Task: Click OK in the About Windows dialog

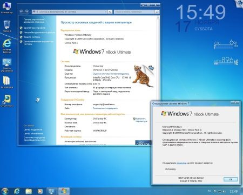Action: [x=231, y=179]
